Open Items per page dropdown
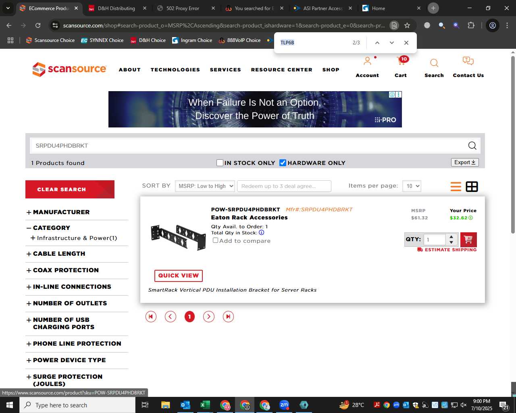 (x=412, y=186)
